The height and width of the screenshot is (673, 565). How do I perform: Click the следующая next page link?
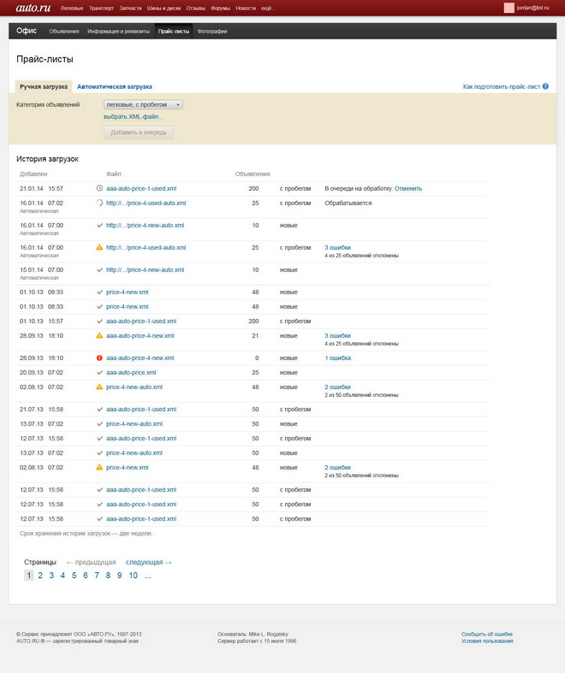point(149,563)
